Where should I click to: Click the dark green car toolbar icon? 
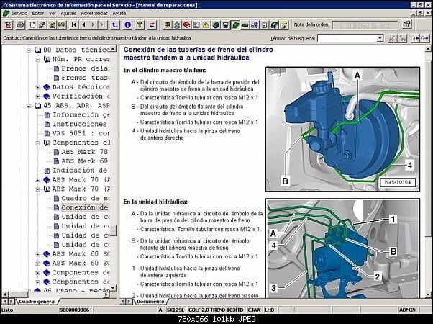point(245,25)
